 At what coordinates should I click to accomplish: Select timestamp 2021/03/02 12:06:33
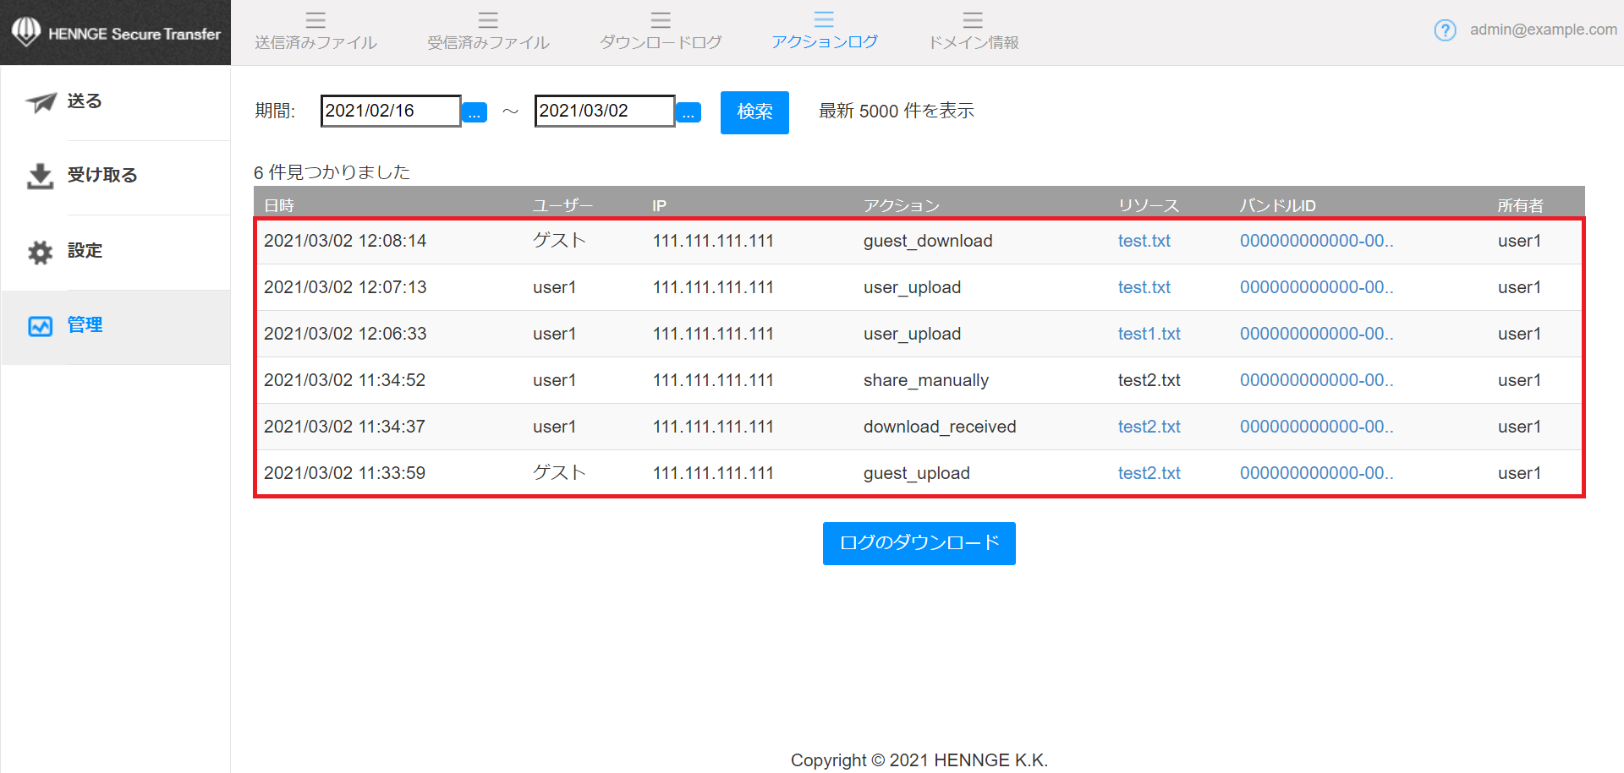tap(345, 334)
